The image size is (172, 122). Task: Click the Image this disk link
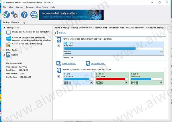98,64
